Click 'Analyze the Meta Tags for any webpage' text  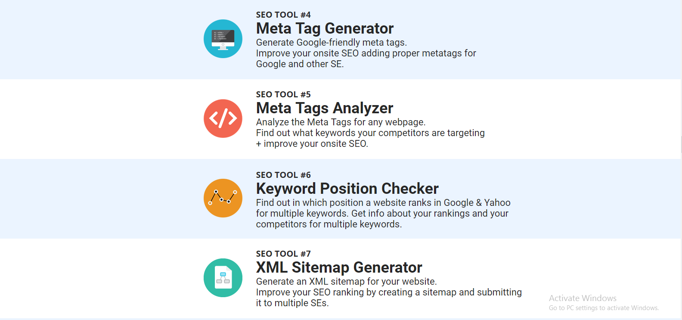pos(341,122)
